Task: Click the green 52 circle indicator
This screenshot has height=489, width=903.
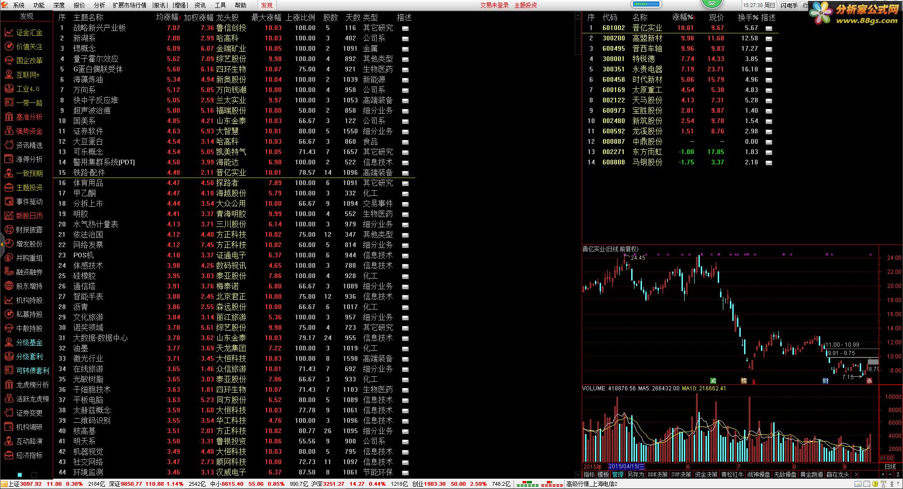Action: (712, 3)
